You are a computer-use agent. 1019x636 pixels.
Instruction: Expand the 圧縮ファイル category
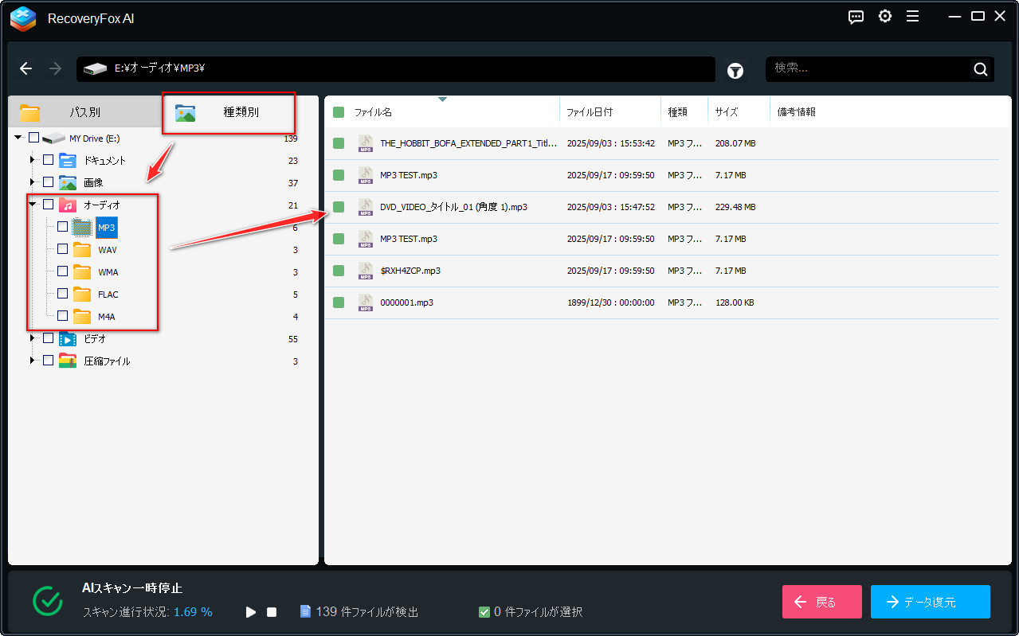coord(33,361)
